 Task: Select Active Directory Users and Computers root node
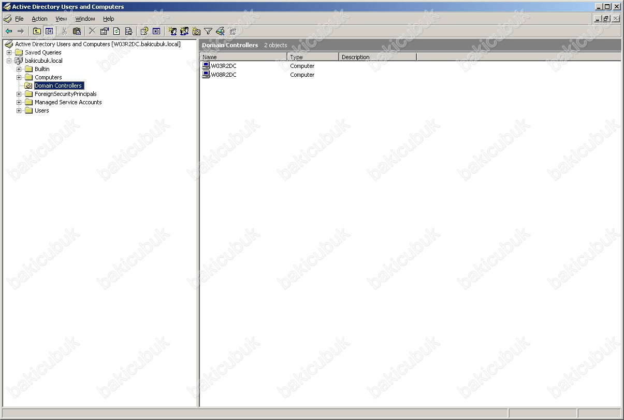(x=98, y=44)
